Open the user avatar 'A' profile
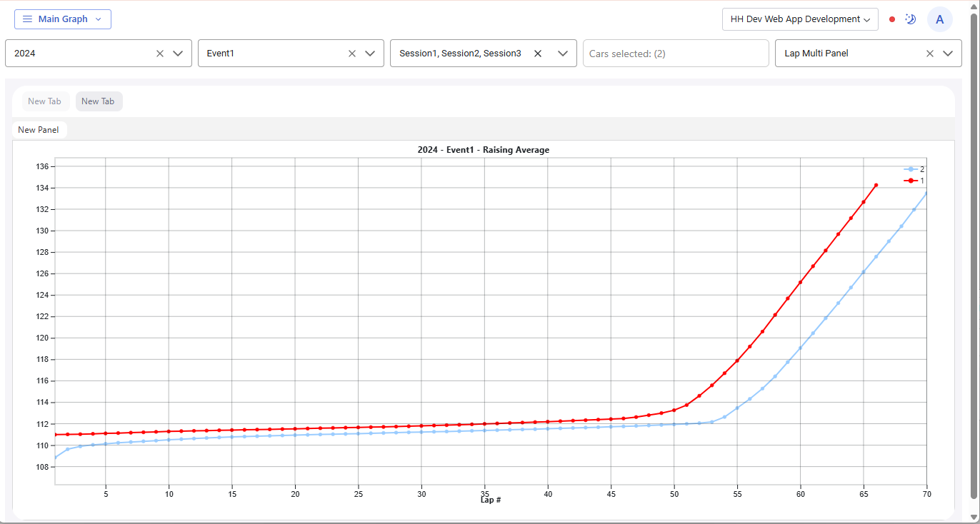The image size is (980, 524). coord(939,19)
